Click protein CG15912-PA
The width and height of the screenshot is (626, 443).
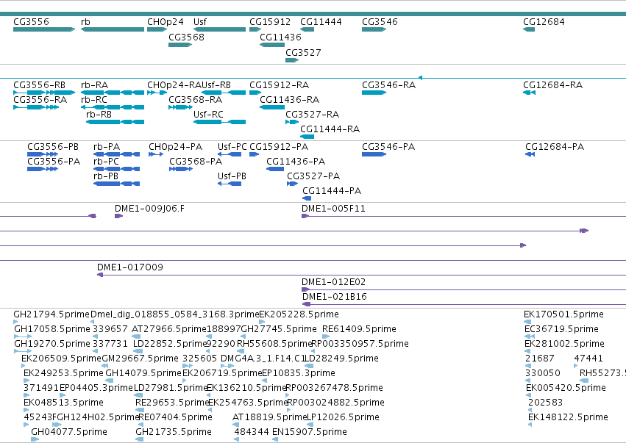pos(255,154)
